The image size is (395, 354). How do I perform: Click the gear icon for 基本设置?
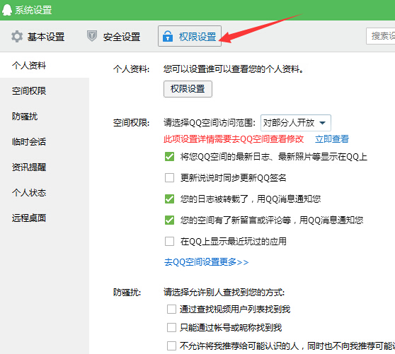[17, 37]
